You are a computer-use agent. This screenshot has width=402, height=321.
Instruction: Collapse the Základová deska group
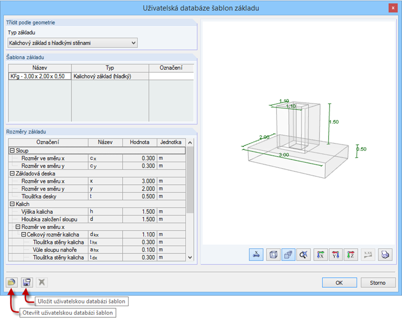[12, 174]
